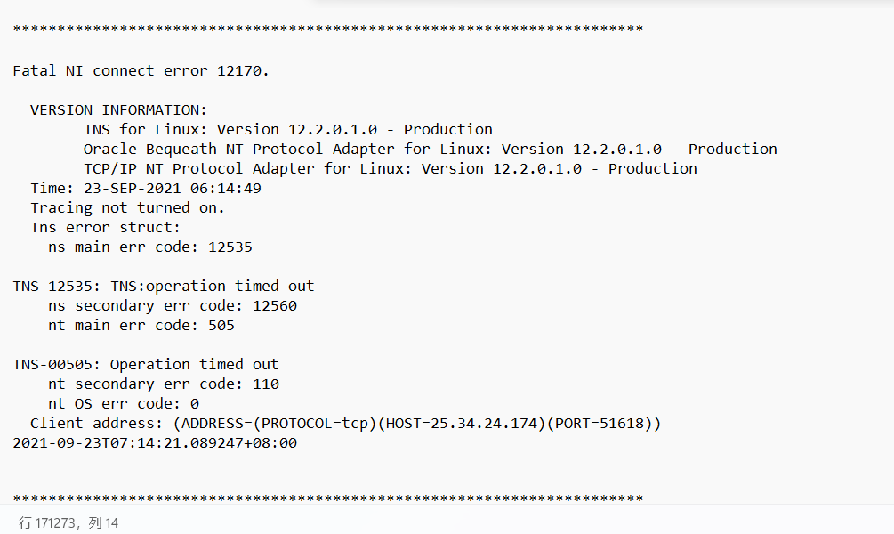This screenshot has width=894, height=534.
Task: Click the top row of asterisks separator
Action: tap(327, 29)
